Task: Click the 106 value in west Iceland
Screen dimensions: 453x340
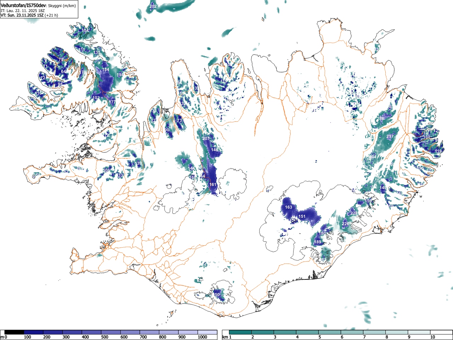Action: (106, 170)
